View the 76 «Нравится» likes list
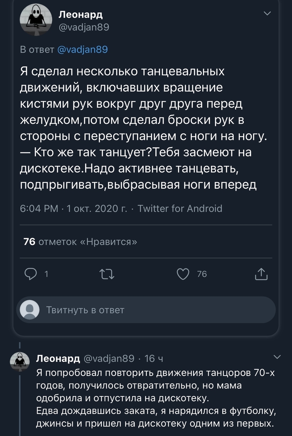292x436 pixels. coord(80,242)
